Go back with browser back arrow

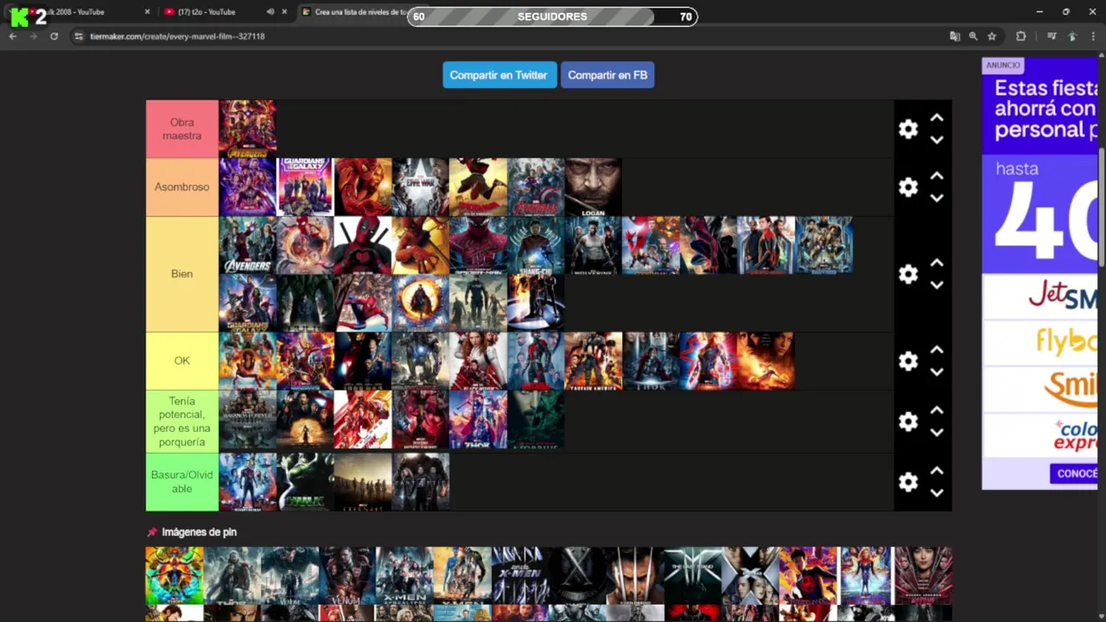13,36
